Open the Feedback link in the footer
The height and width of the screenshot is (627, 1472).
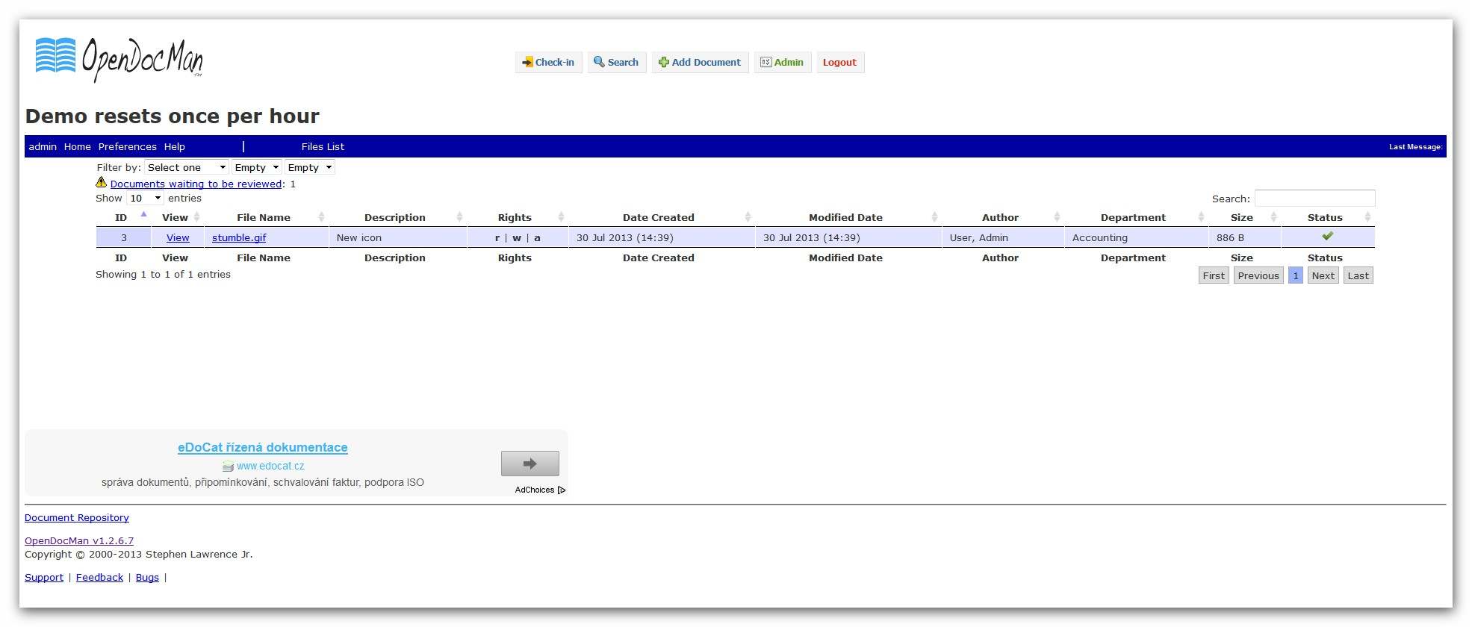tap(99, 577)
